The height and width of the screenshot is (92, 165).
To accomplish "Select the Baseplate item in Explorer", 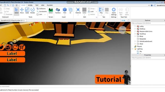I will click(x=143, y=39).
